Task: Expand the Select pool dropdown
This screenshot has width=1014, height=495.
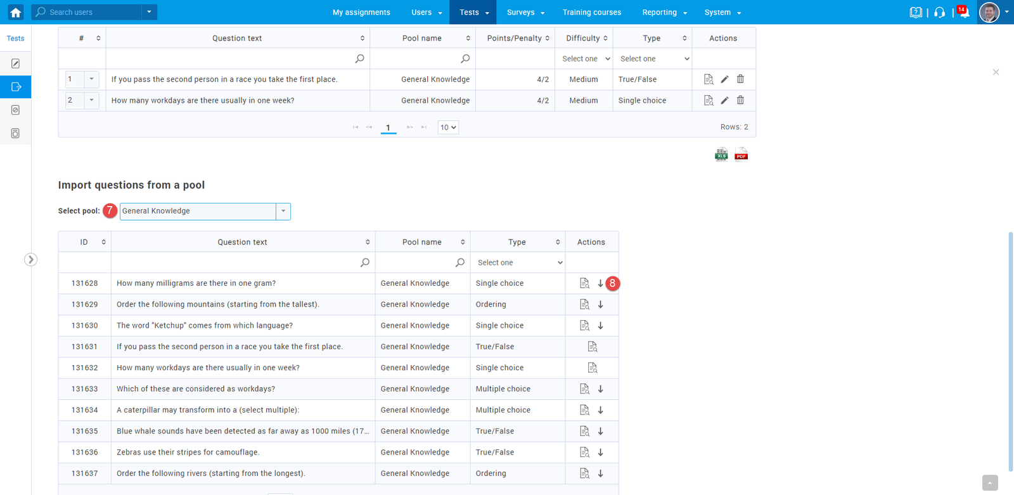Action: point(283,211)
